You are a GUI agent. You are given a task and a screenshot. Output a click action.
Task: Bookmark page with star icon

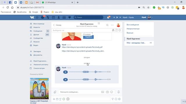148,8
